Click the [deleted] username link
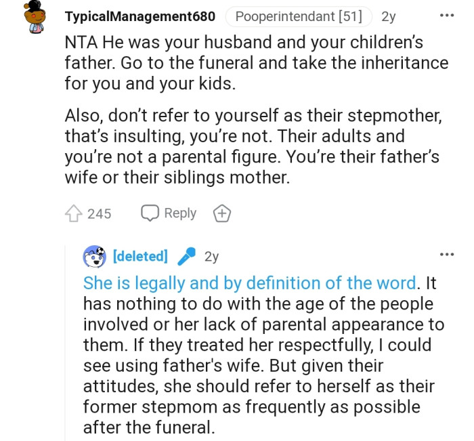The height and width of the screenshot is (441, 474). [140, 256]
